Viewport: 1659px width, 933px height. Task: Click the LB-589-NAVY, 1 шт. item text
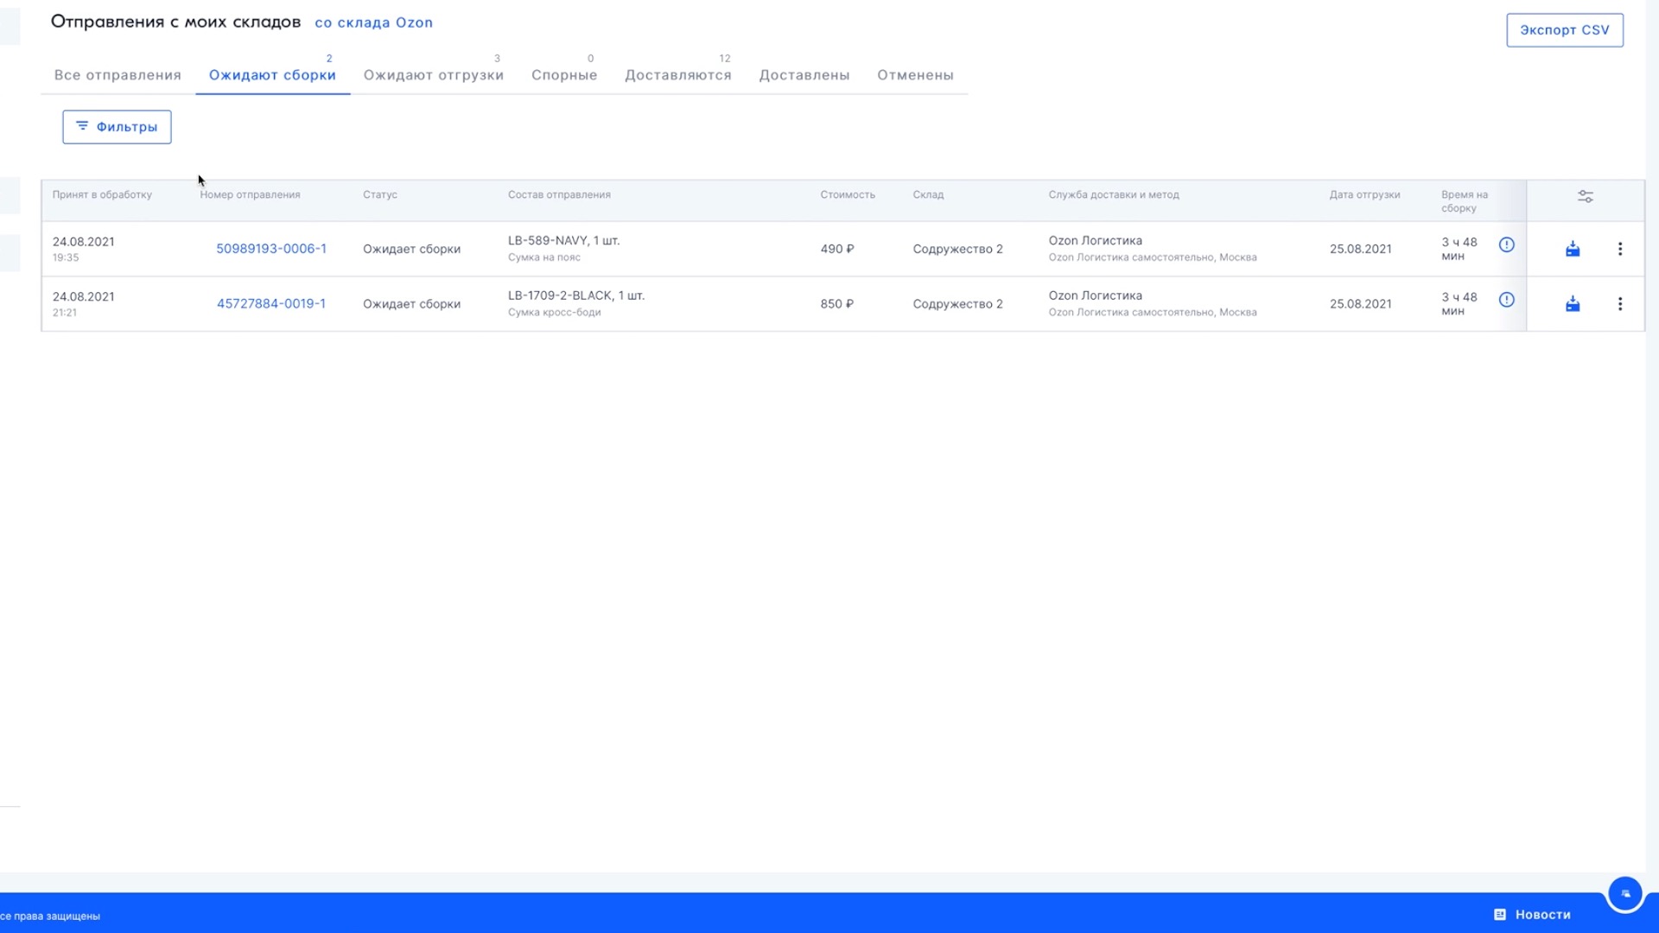point(563,240)
